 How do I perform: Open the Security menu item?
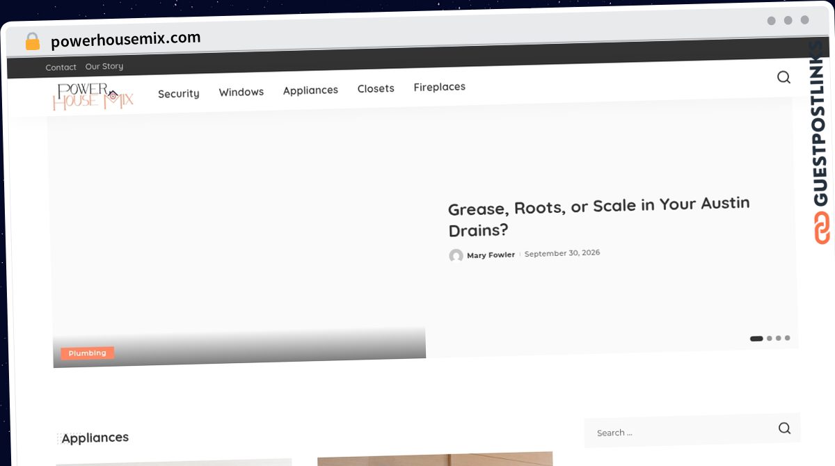[x=178, y=94]
